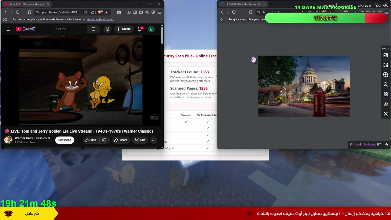391x220 pixels.
Task: Open the music note playlist icon in toolbar
Action: pos(129,12)
